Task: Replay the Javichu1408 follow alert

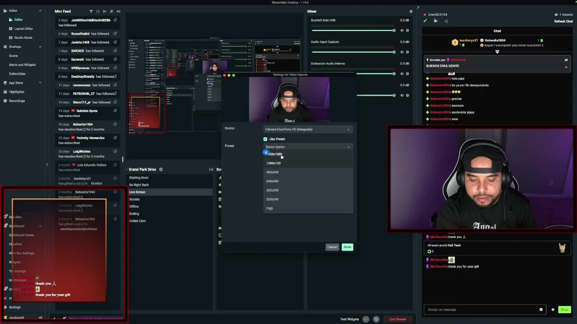Action: (115, 42)
